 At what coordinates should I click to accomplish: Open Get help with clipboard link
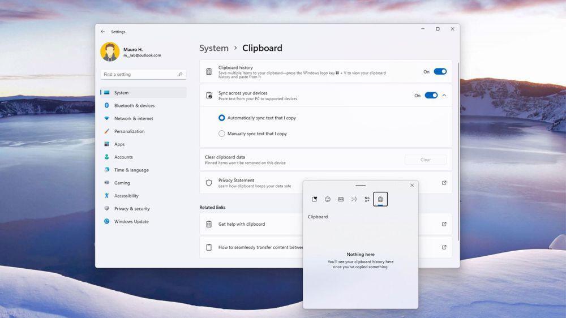pos(242,224)
